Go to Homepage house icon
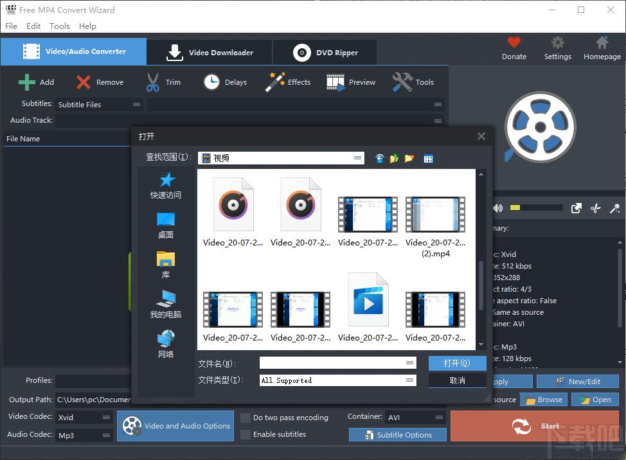 point(602,42)
